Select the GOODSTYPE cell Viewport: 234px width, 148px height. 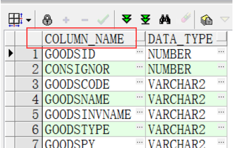pos(94,129)
